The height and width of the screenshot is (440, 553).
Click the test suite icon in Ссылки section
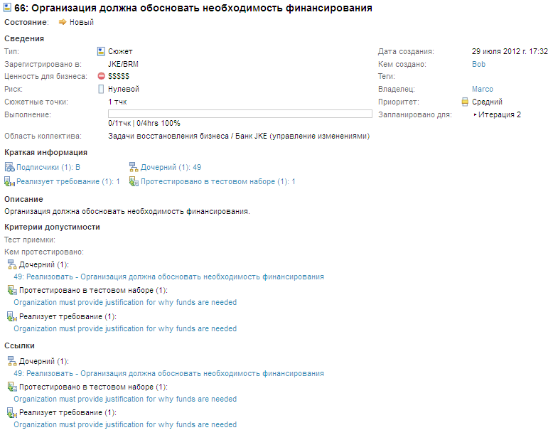(x=12, y=387)
